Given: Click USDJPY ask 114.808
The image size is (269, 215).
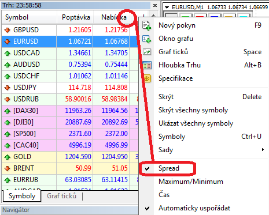Looking at the screenshot, I should point(116,88).
